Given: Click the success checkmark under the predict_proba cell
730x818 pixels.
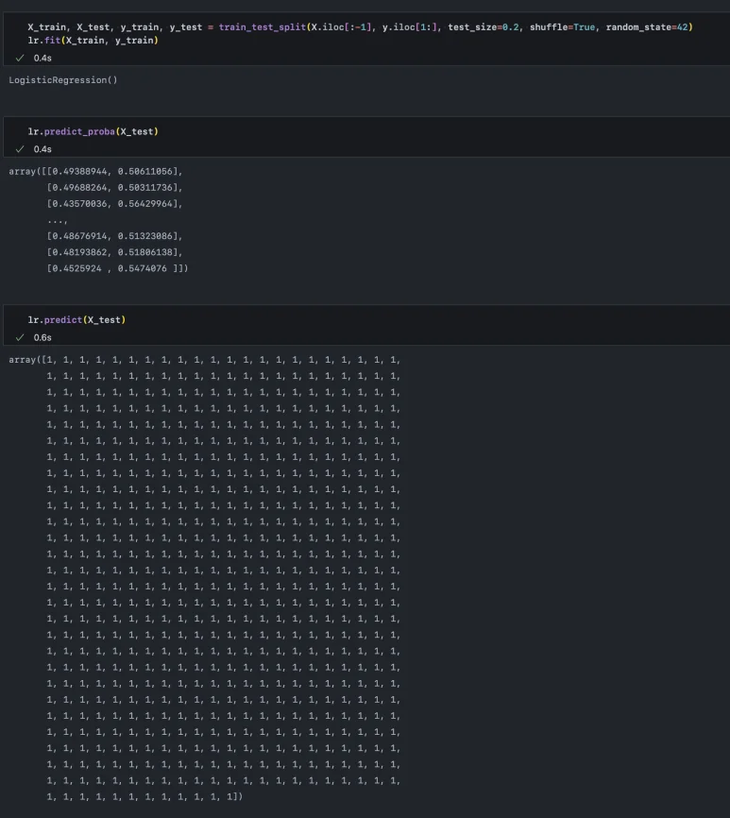Looking at the screenshot, I should pos(20,149).
